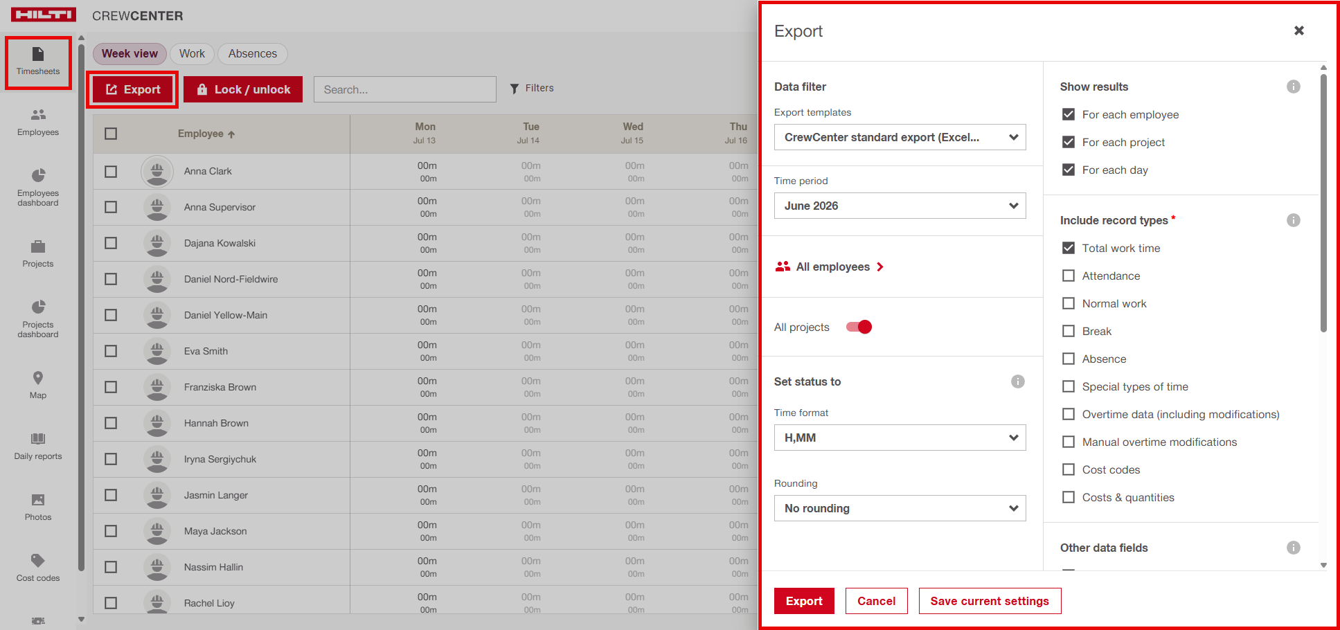The width and height of the screenshot is (1340, 630).
Task: Click info icon beside Set status to
Action: pos(1018,381)
